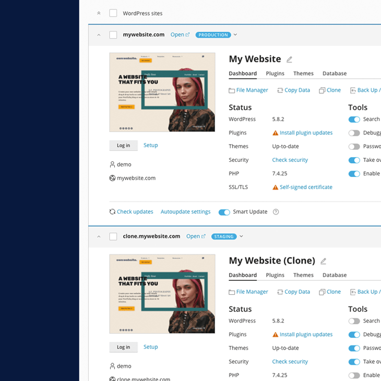Click the Self-signed certificate link
The height and width of the screenshot is (381, 381).
tap(306, 187)
